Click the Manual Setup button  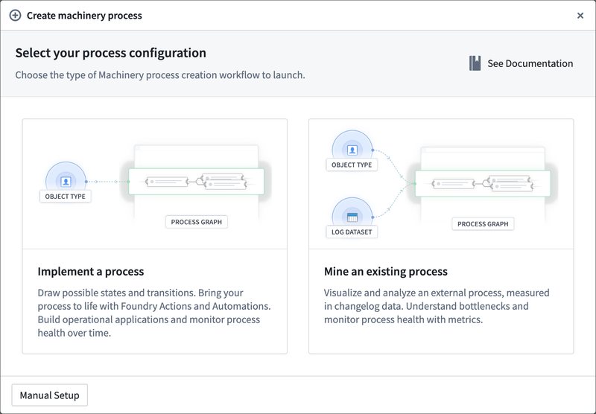[x=50, y=395]
